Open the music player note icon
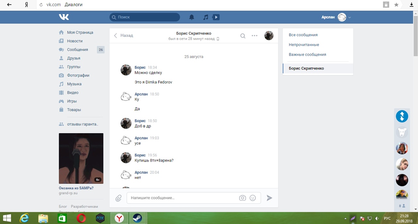418x224 pixels. point(205,17)
